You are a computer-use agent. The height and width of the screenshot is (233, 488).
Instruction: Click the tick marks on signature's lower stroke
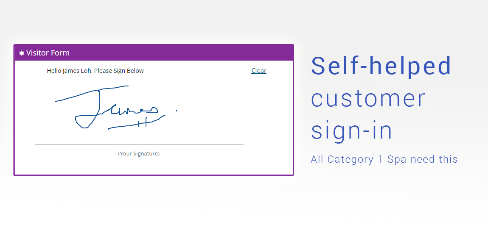[x=142, y=123]
